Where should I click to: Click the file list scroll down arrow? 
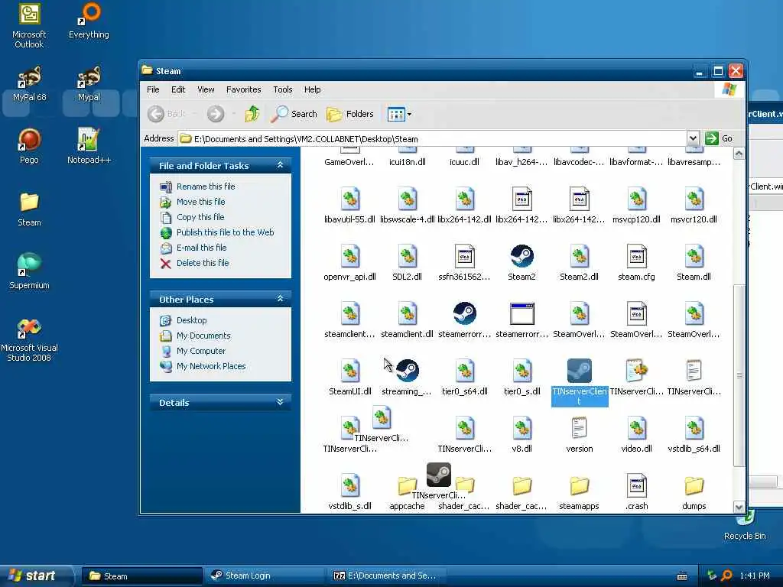(x=739, y=508)
